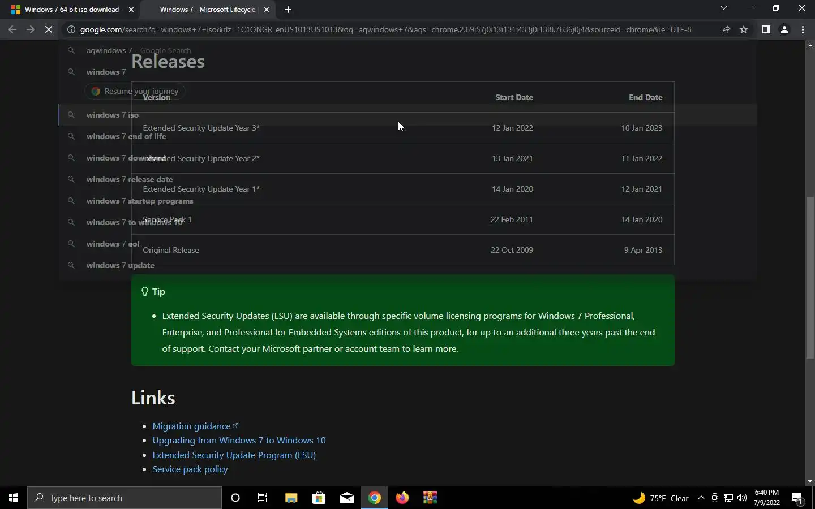
Task: Switch to Windows 7 - Microsoft Lifecycle tab
Action: tap(208, 10)
